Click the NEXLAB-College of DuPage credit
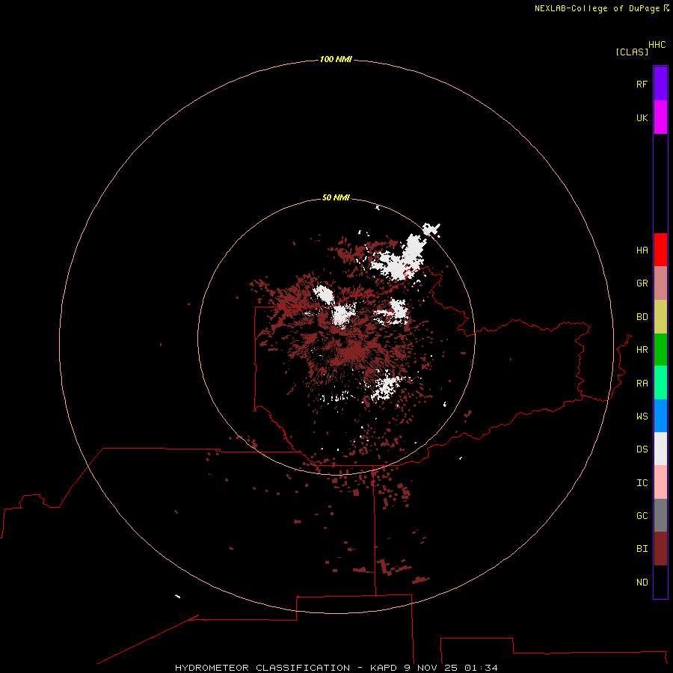This screenshot has width=673, height=673. (x=597, y=8)
